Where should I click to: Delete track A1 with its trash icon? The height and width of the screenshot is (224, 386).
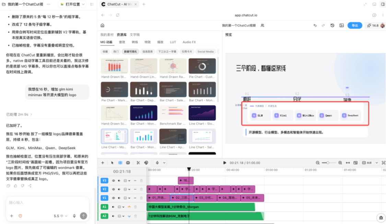point(136,207)
